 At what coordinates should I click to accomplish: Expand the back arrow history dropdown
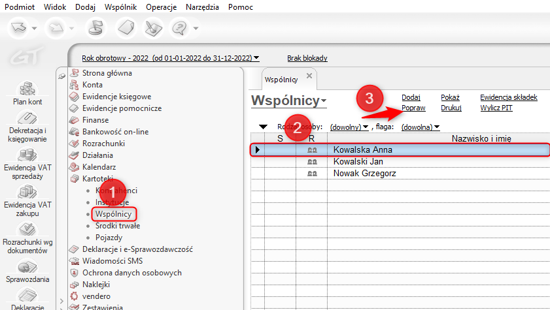point(35,28)
